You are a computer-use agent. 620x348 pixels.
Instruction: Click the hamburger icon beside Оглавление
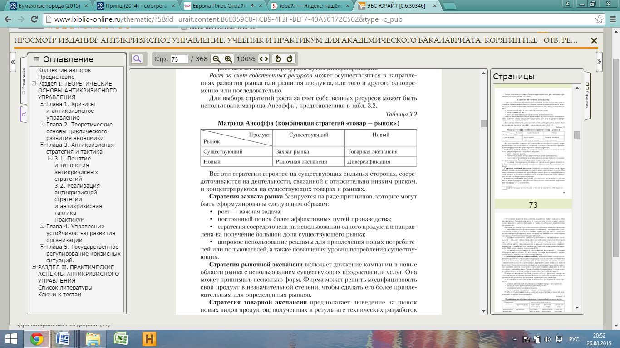[x=36, y=59]
